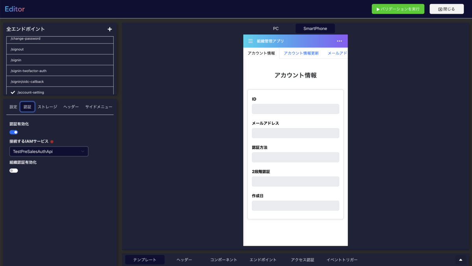Select the /change-password endpoint
This screenshot has width=472, height=266.
60,40
